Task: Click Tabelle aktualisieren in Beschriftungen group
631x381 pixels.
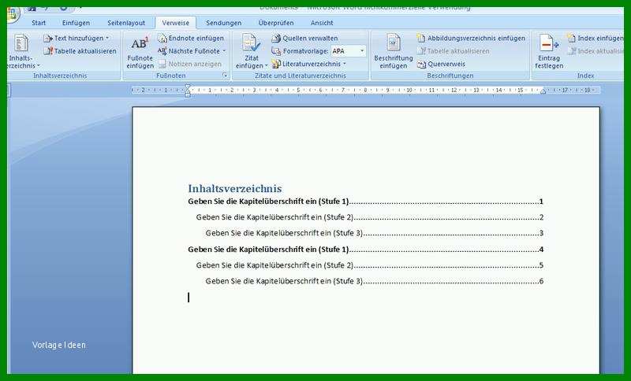Action: click(453, 51)
